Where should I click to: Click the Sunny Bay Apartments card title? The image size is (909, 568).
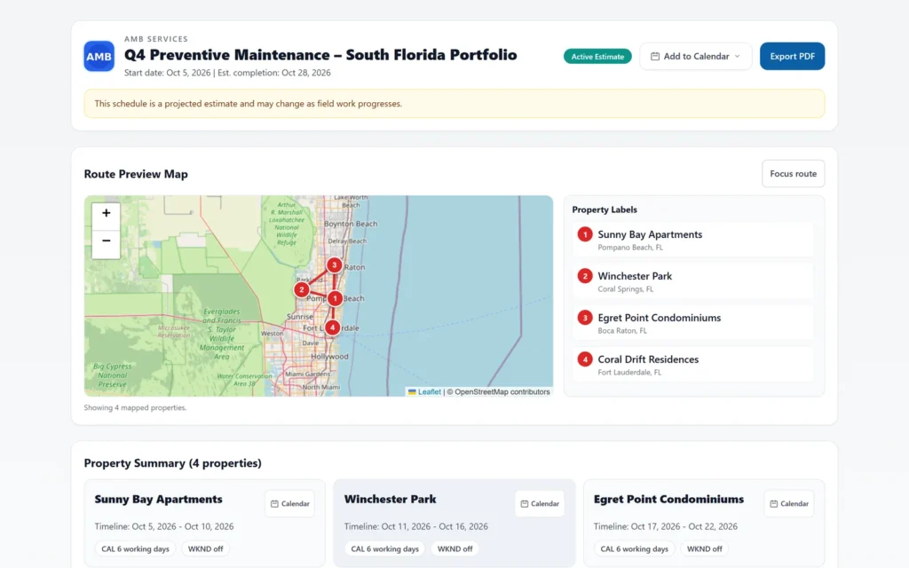[158, 499]
